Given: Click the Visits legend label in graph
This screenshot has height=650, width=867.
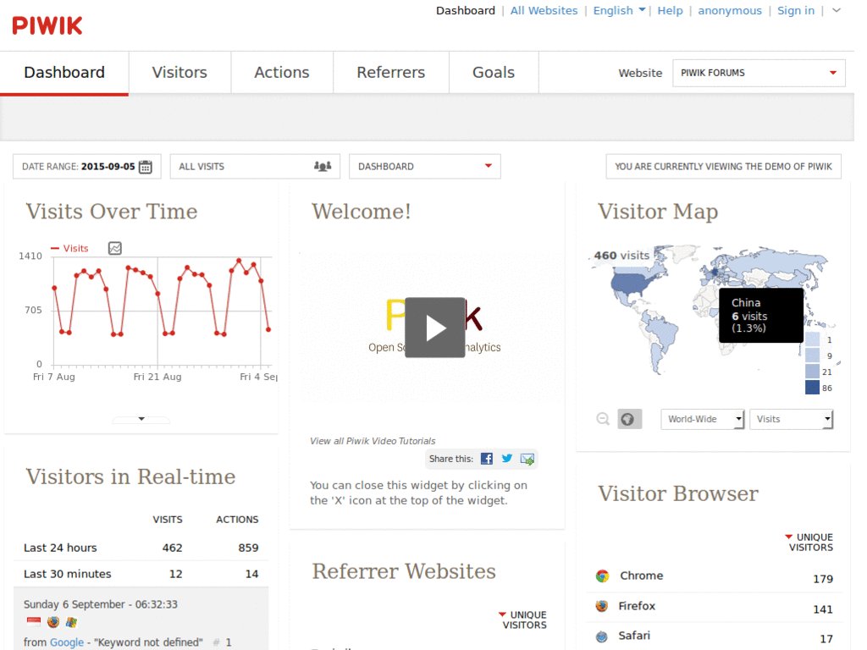Looking at the screenshot, I should point(75,248).
